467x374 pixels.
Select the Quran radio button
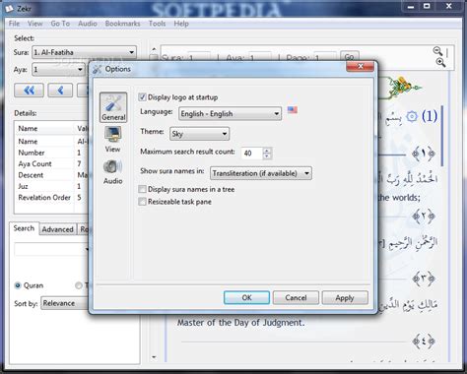(18, 285)
